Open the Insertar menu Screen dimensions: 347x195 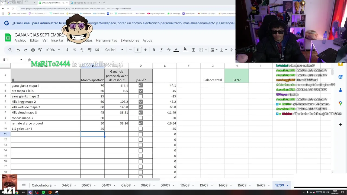click(x=57, y=40)
